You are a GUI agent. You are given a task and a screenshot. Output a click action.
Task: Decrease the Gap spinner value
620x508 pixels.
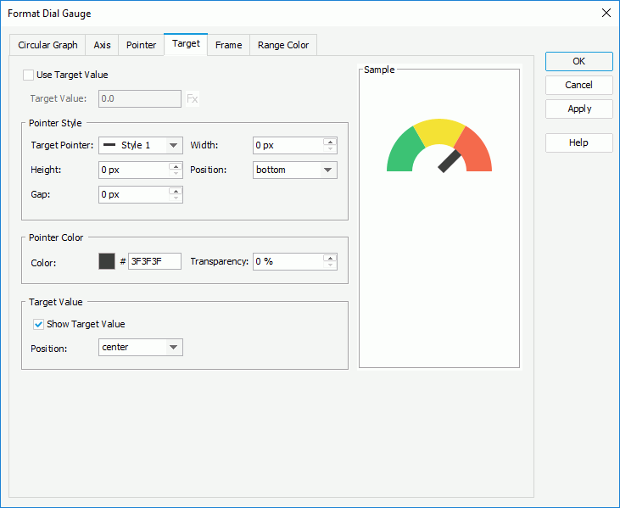(176, 198)
